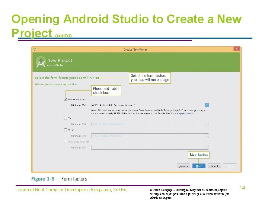268x201 pixels.
Task: Close the Create New Project dialog
Action: (x=237, y=49)
